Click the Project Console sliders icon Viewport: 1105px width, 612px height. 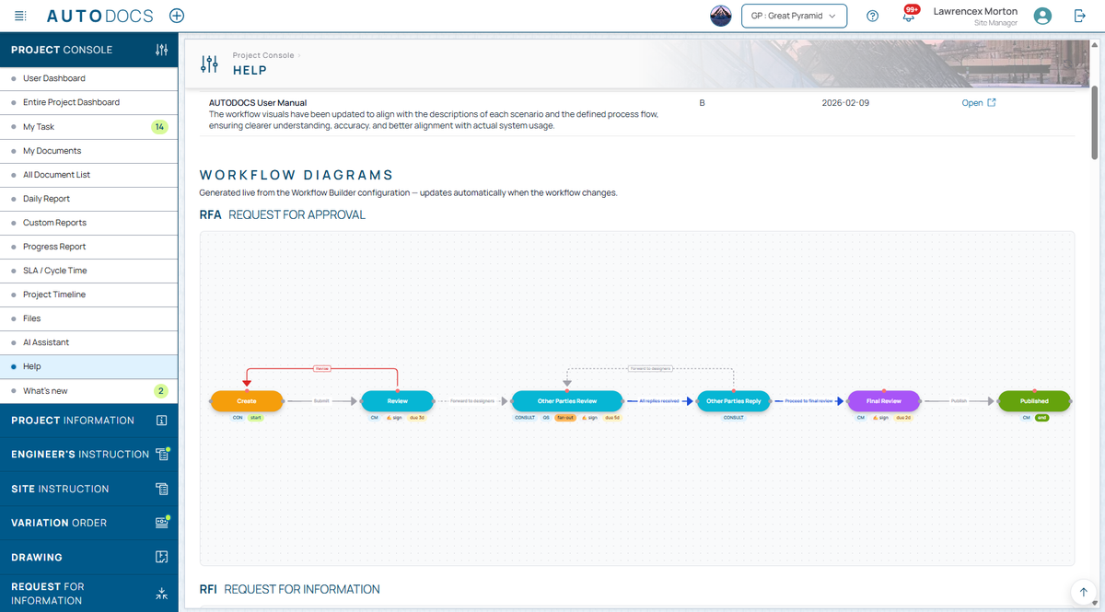click(x=162, y=50)
